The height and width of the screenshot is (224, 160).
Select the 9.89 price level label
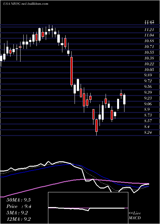point(148,75)
